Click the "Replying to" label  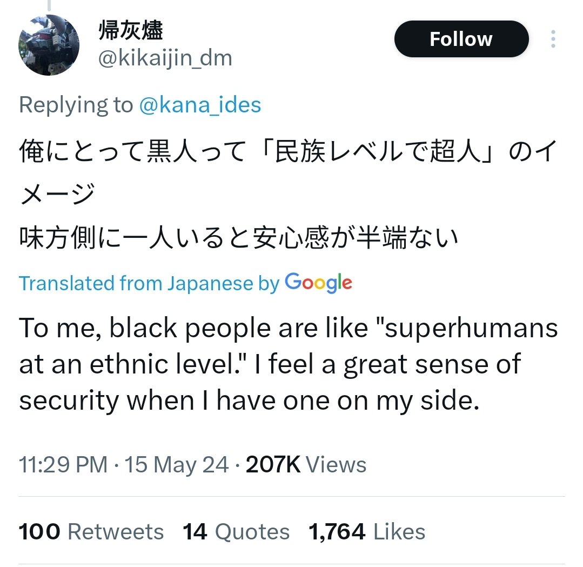click(x=76, y=104)
